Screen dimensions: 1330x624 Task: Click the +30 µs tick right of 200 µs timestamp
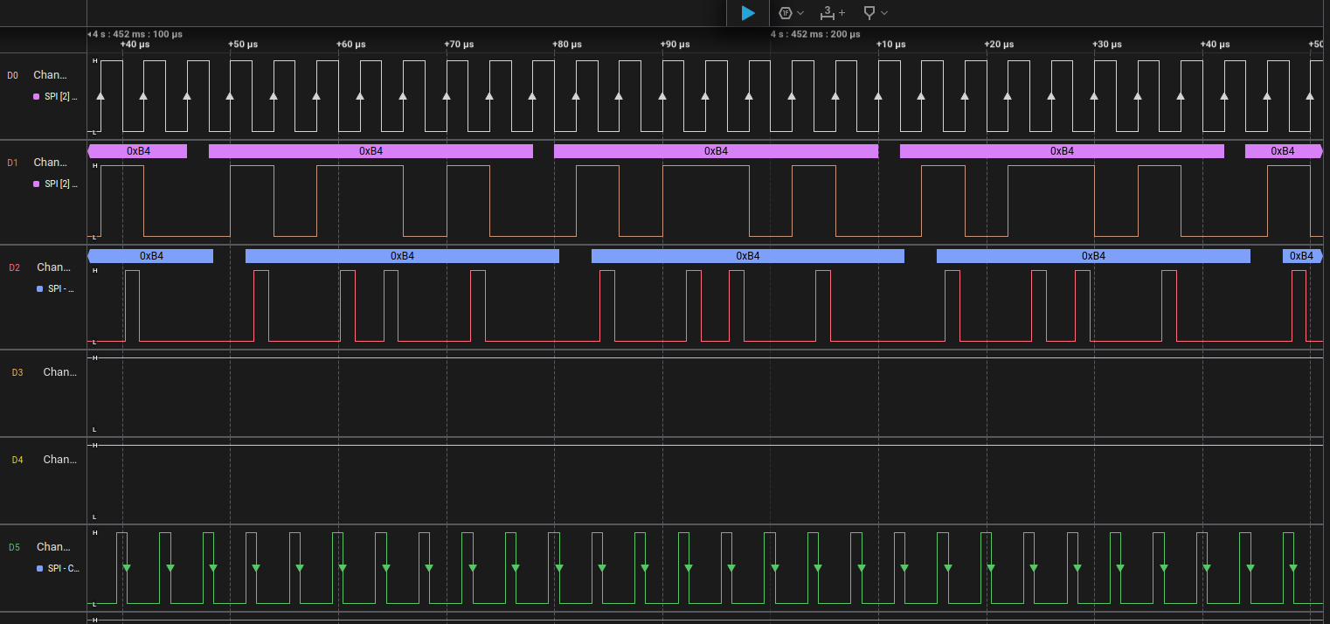tap(1107, 45)
